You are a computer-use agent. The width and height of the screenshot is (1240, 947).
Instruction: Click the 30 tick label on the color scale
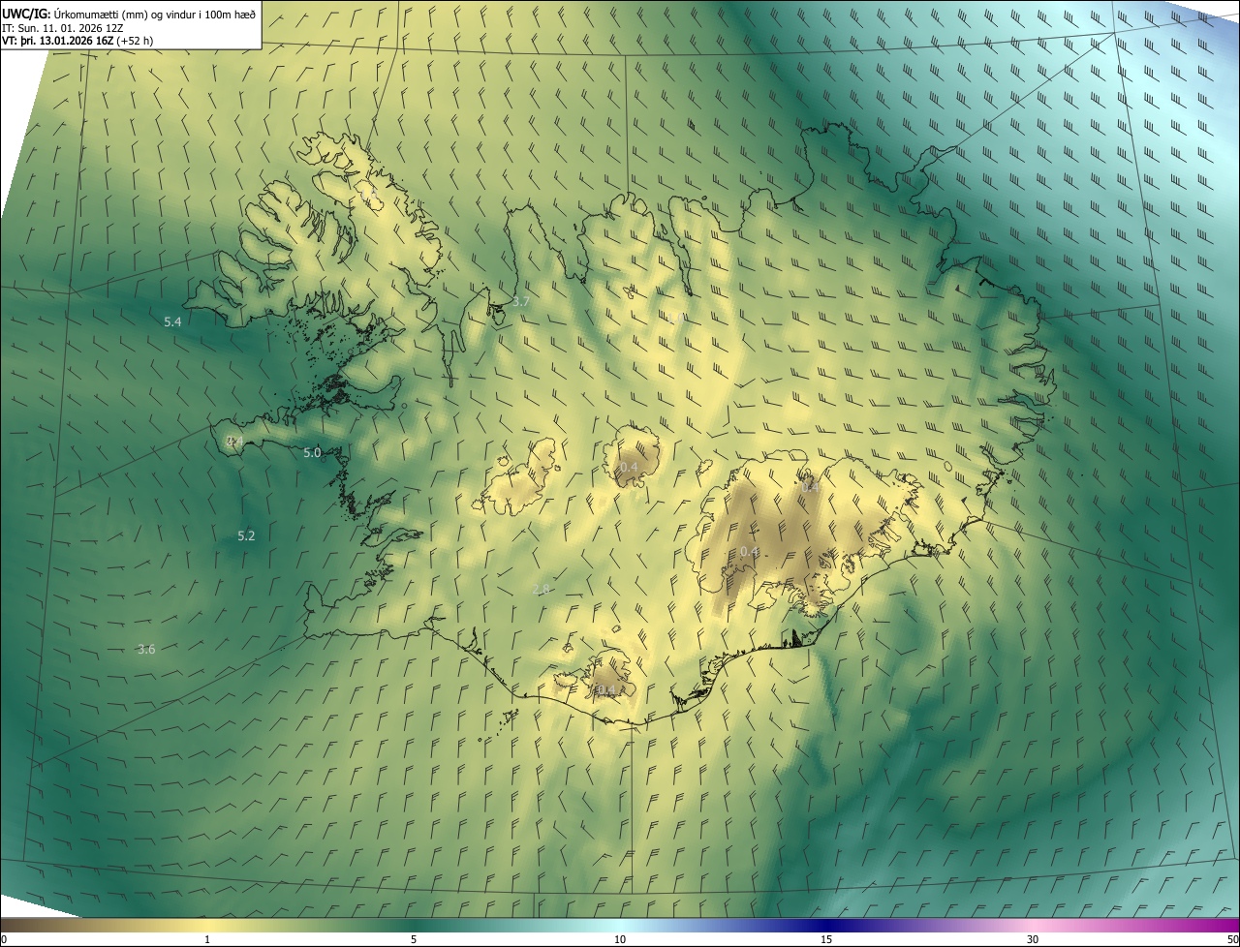coord(1033,939)
